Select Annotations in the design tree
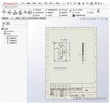This screenshot has height=104, width=110. [9, 31]
